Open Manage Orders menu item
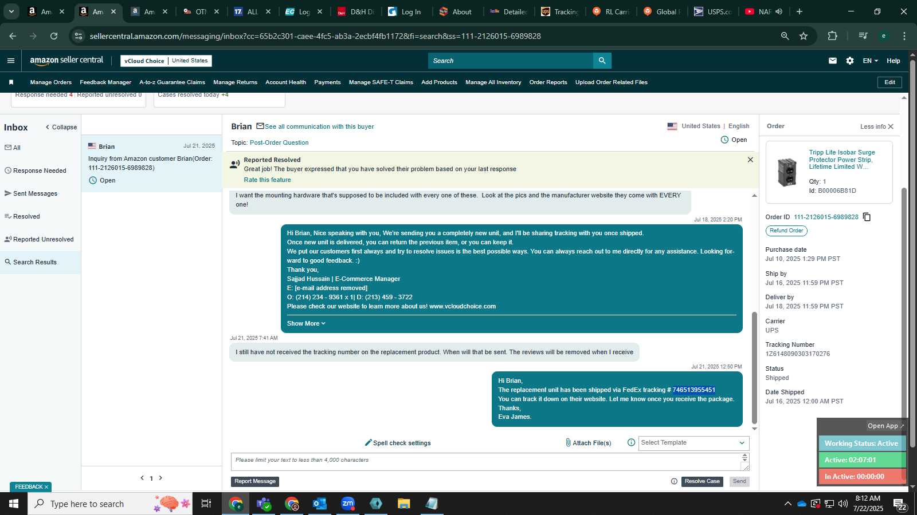 click(51, 82)
